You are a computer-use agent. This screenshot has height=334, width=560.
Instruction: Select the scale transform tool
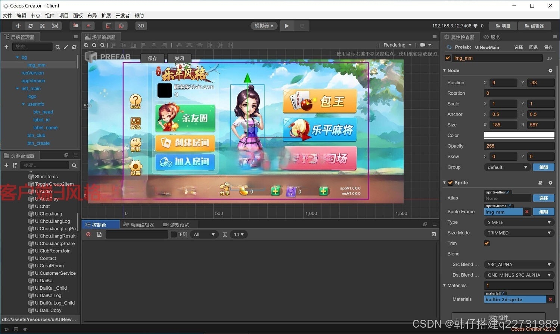pos(43,26)
